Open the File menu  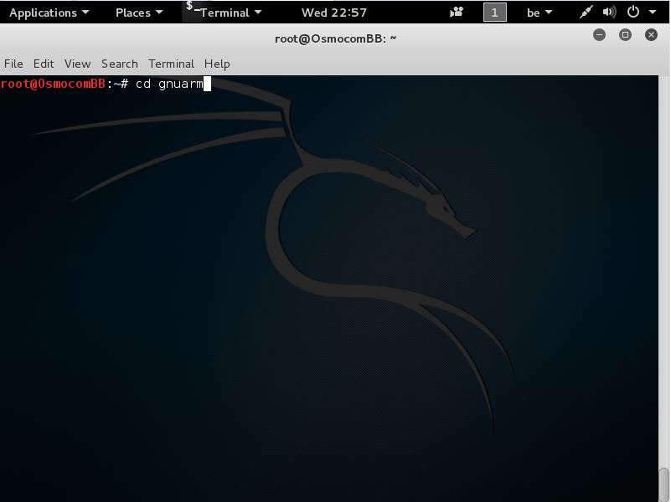[x=13, y=64]
